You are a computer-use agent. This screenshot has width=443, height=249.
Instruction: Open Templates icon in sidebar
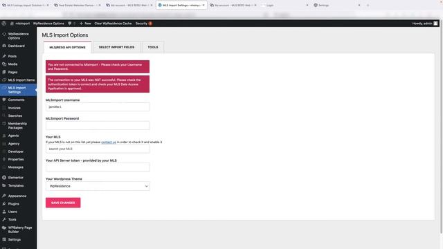[x=4, y=185]
